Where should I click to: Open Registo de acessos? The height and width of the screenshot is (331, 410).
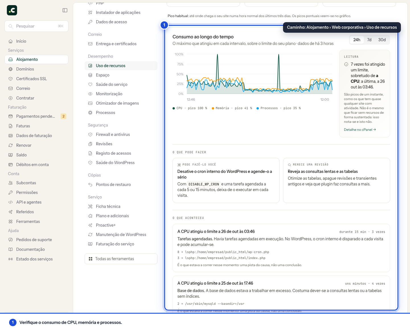[121, 153]
